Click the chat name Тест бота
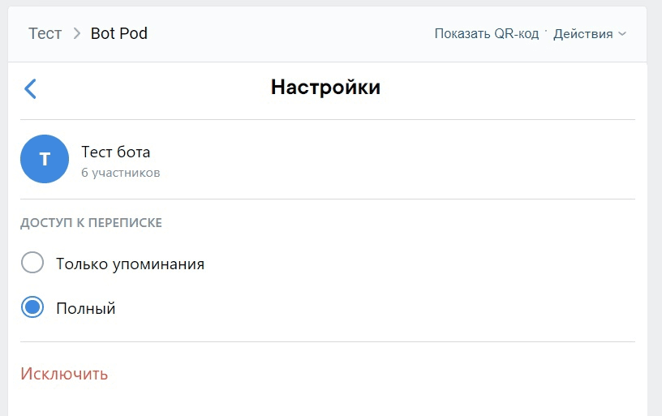 pos(116,152)
